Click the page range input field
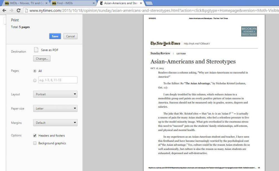The image size is (279, 171). (58, 80)
